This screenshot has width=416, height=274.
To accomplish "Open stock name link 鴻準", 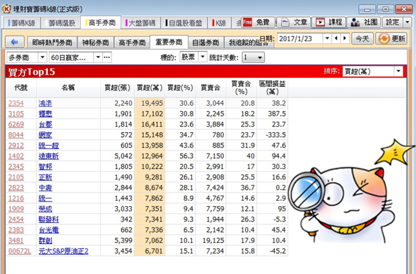I will (45, 103).
